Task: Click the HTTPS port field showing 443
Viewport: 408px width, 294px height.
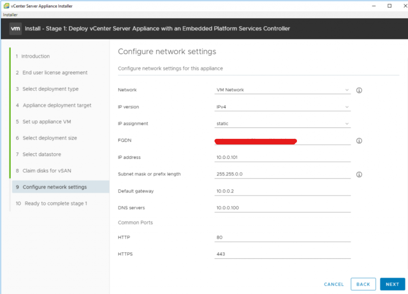Action: point(282,254)
